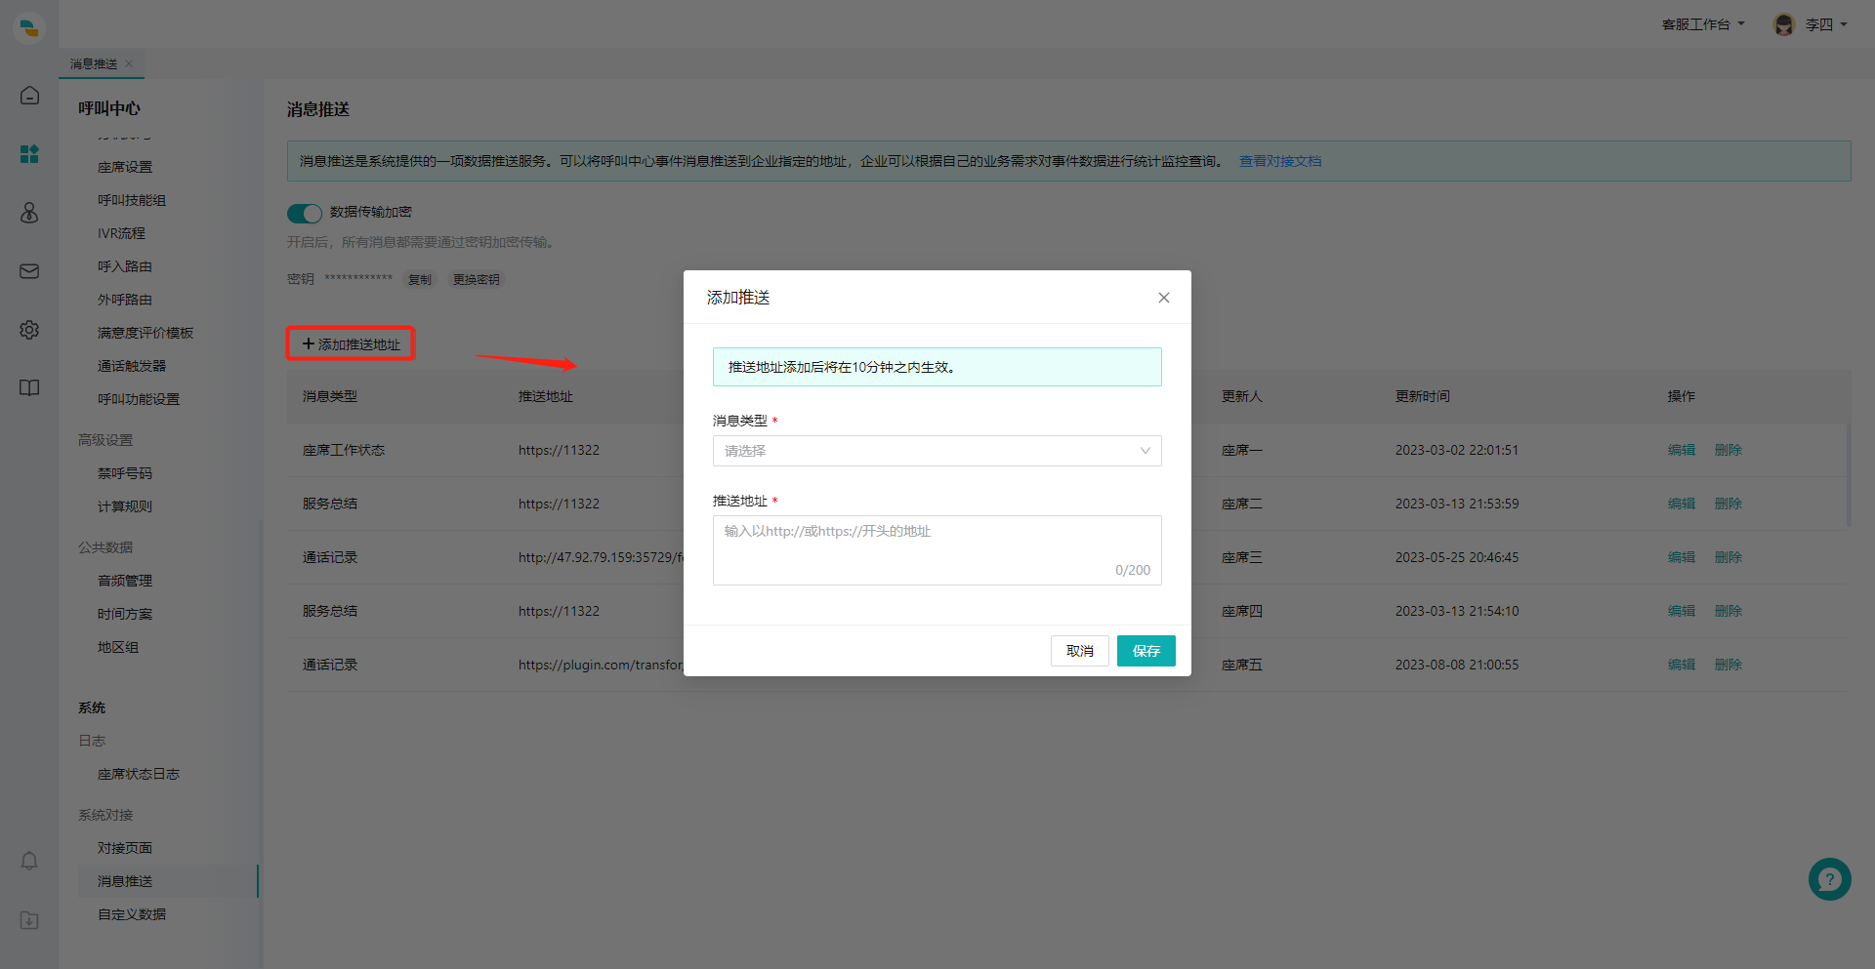Select the apps grid icon in sidebar
Screen dimensions: 1875x969
tap(29, 154)
